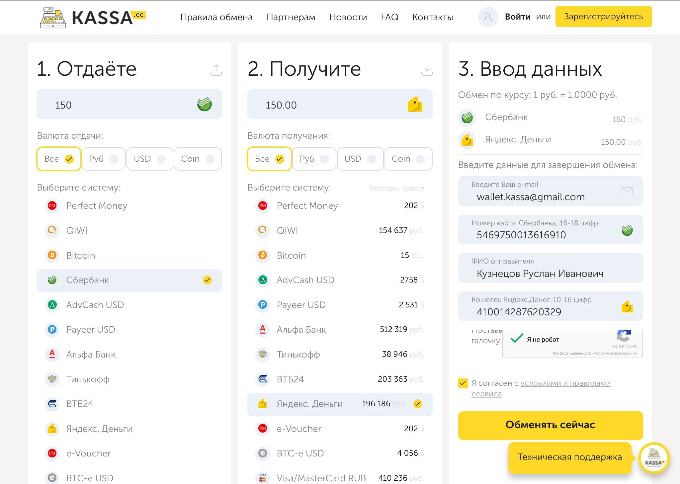Click AdvCash USD icon in the Получите list

pyautogui.click(x=263, y=280)
